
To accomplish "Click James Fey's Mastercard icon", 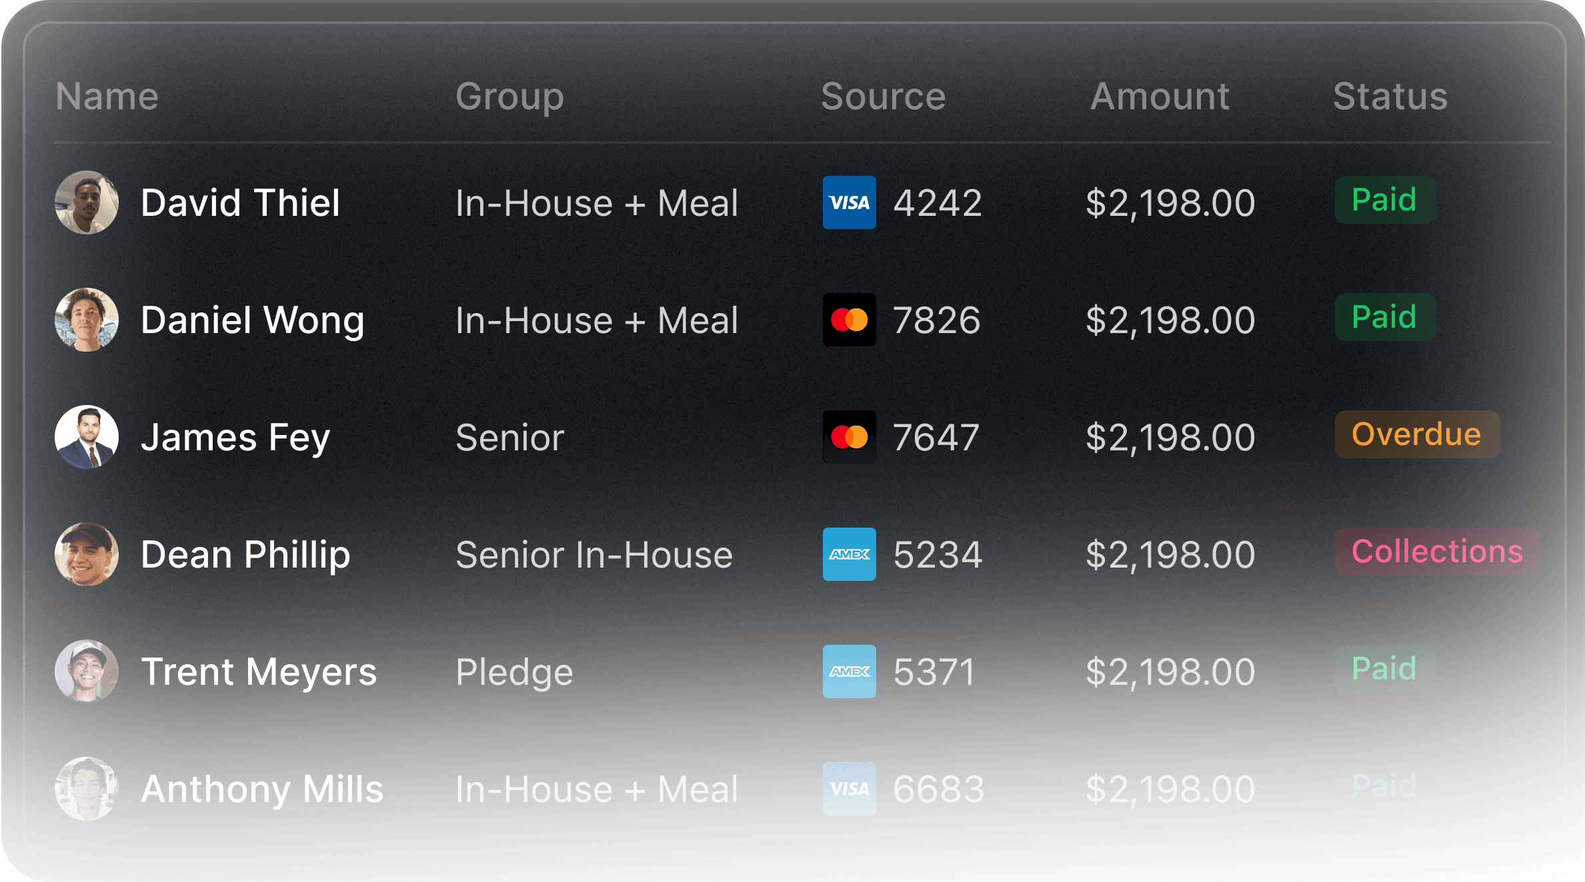I will coord(849,437).
